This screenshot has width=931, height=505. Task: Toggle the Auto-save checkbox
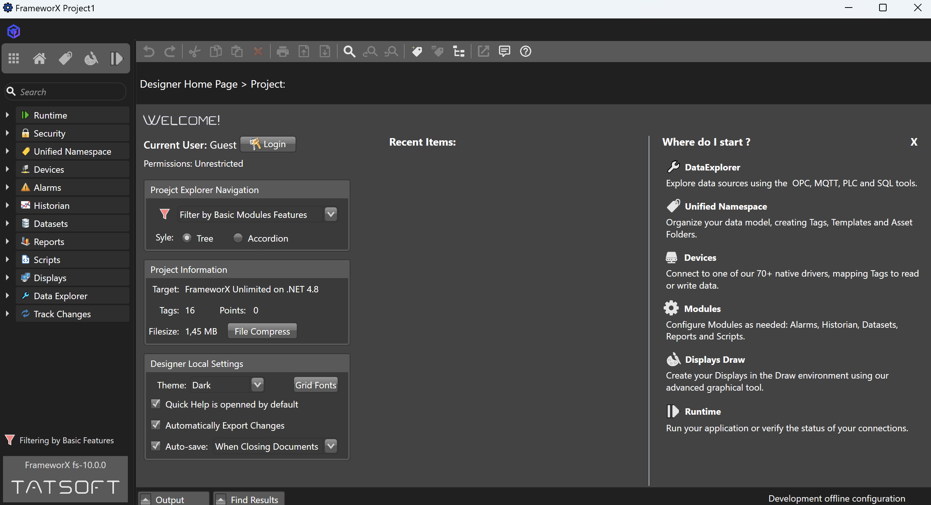coord(156,446)
